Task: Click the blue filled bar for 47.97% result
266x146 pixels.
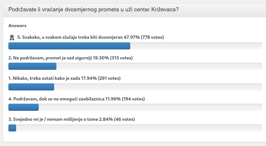Action: [69, 46]
